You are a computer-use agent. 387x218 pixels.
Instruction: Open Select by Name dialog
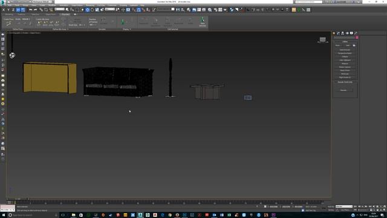pyautogui.click(x=72, y=10)
